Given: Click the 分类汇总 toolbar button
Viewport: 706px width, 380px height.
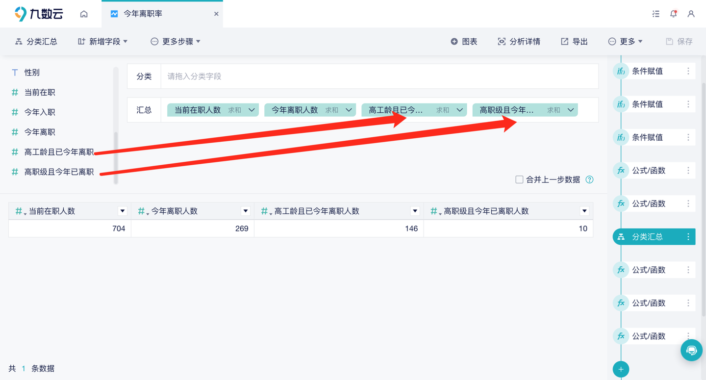Looking at the screenshot, I should point(36,42).
